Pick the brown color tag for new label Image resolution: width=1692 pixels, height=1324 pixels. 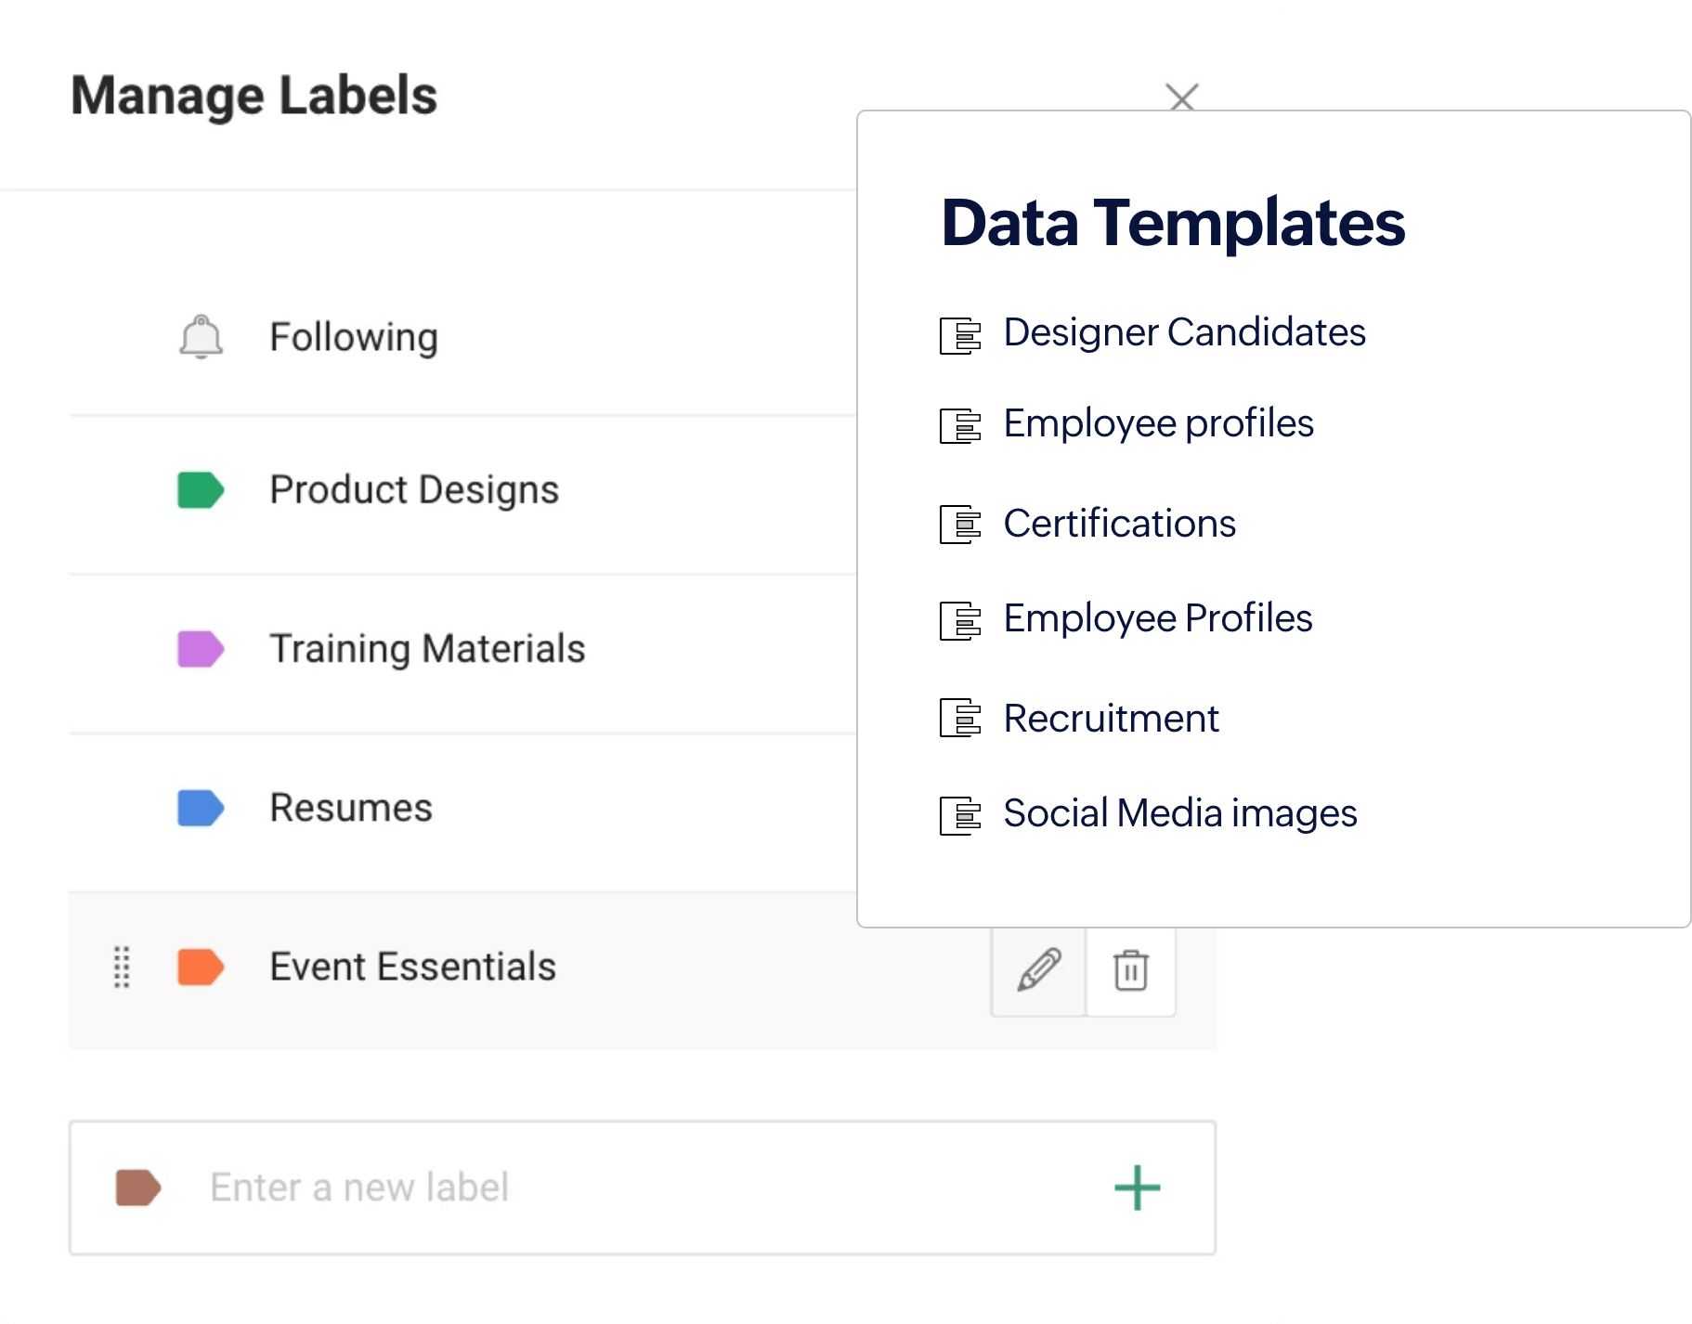pyautogui.click(x=138, y=1188)
